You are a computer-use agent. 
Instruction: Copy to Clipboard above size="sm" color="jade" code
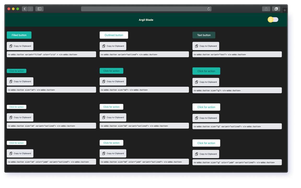20,154
